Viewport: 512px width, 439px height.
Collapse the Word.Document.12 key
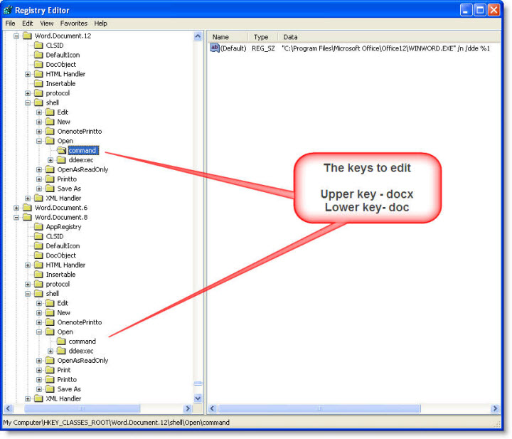16,36
